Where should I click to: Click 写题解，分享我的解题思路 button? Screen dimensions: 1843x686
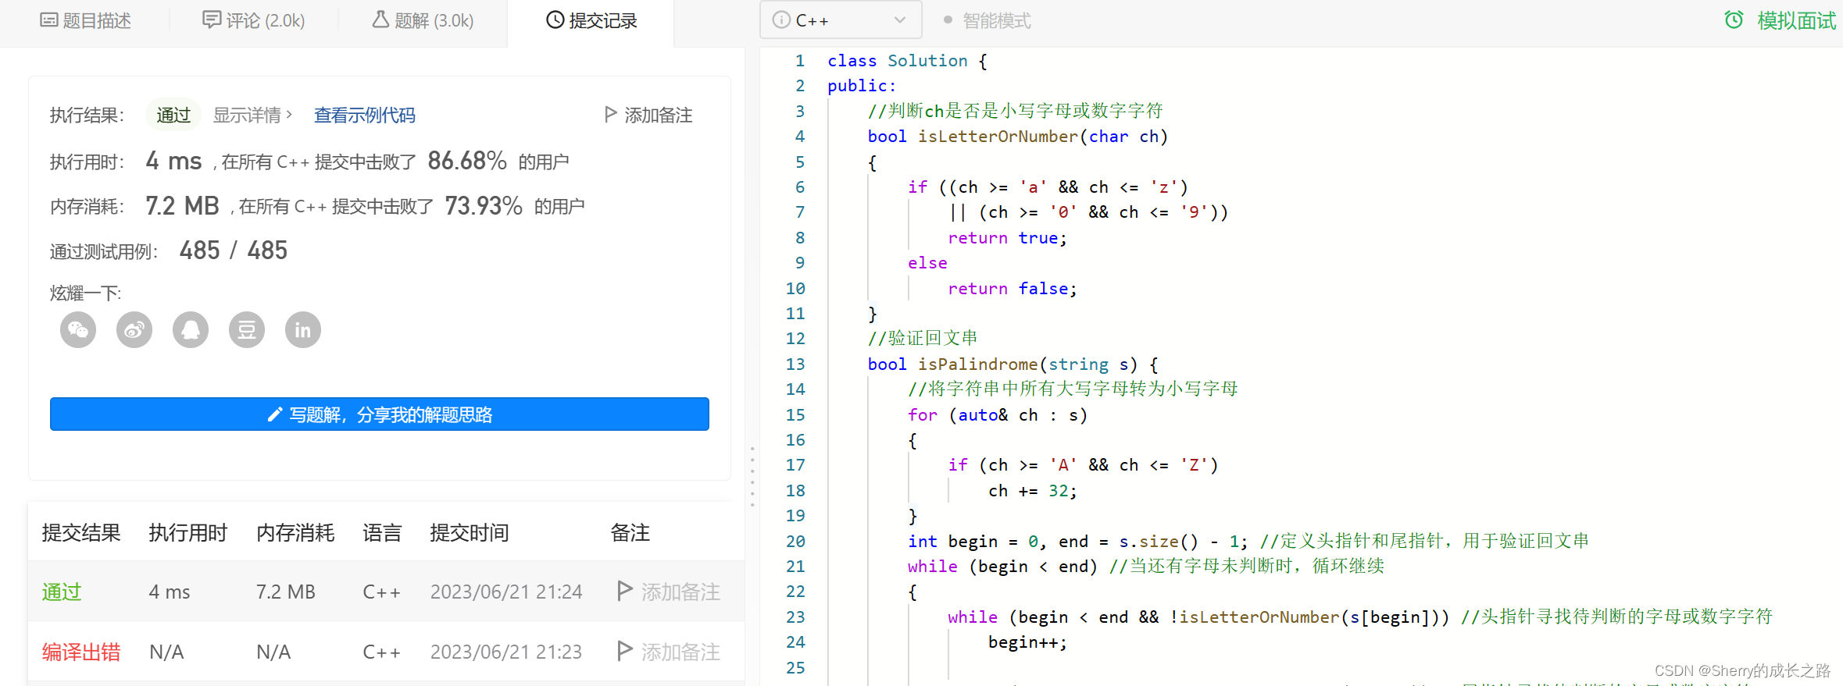point(380,414)
